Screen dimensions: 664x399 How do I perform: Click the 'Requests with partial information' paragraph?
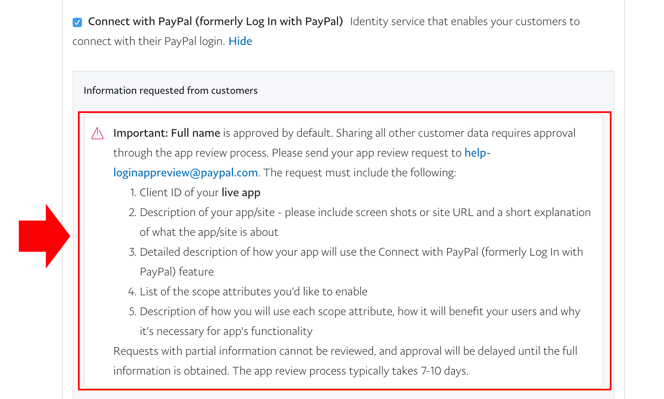click(345, 361)
